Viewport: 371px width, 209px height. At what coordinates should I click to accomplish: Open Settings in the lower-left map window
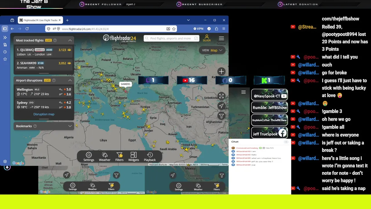pyautogui.click(x=73, y=187)
